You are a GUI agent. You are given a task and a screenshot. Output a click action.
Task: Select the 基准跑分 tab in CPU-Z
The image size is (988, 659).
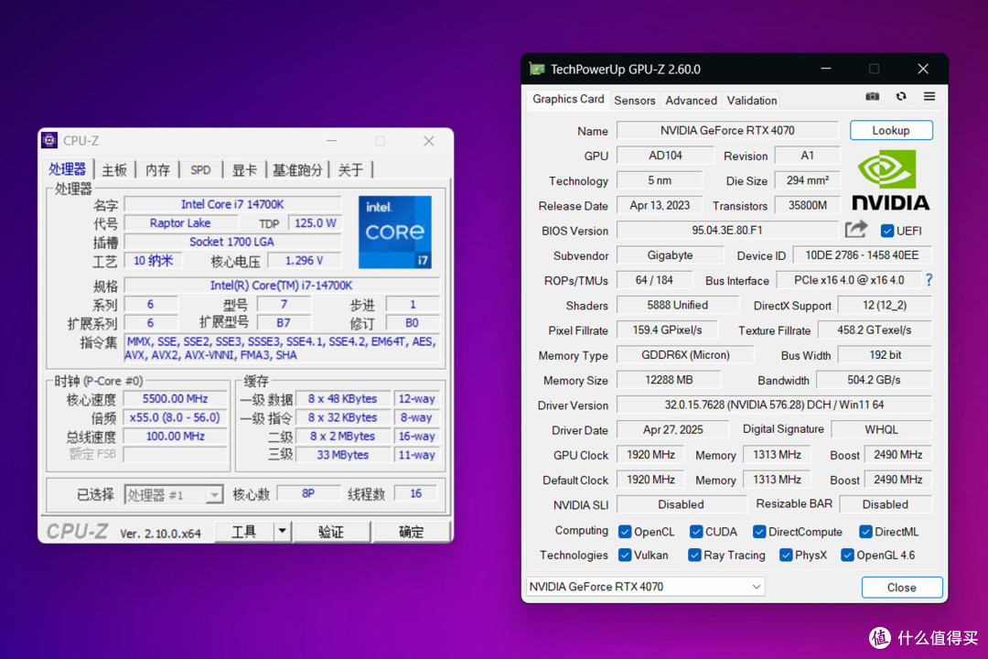[x=297, y=169]
